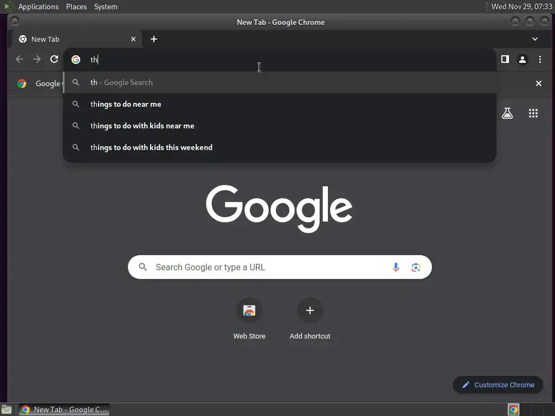Viewport: 555px width, 416px height.
Task: Close the New Tab tab
Action: pyautogui.click(x=133, y=39)
